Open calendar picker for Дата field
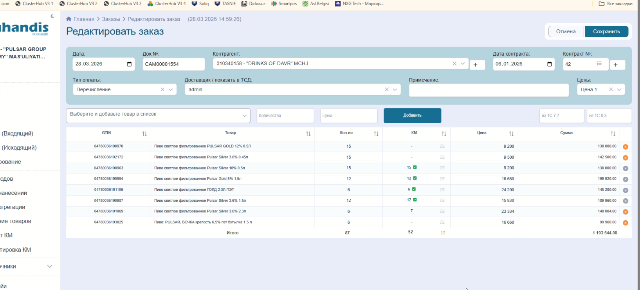The height and width of the screenshot is (290, 640). coord(129,64)
